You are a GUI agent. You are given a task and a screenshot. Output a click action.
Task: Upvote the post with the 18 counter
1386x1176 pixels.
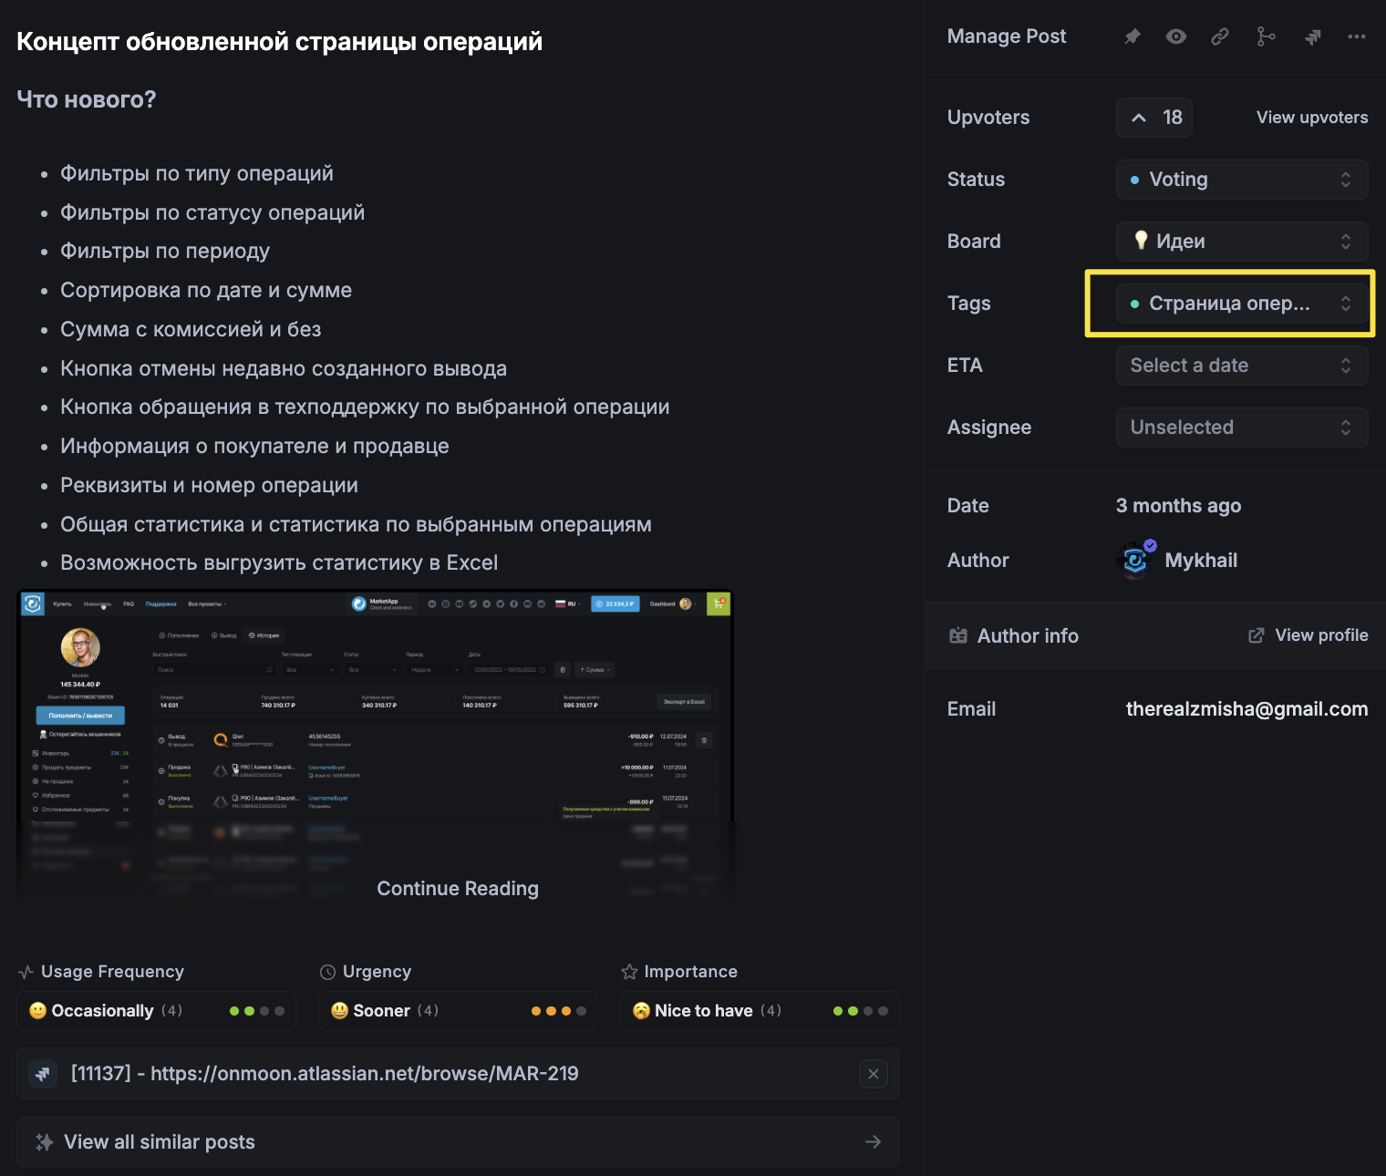(x=1154, y=118)
